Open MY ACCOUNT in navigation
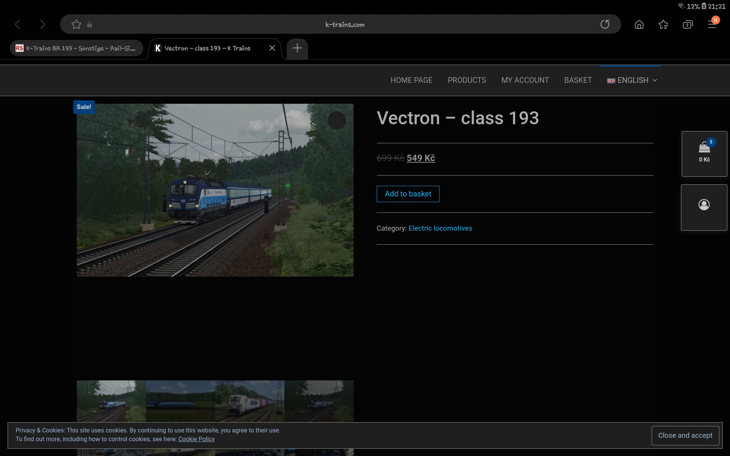Viewport: 730px width, 456px height. point(525,80)
